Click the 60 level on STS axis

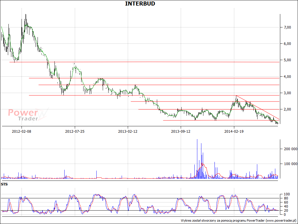click(286, 202)
